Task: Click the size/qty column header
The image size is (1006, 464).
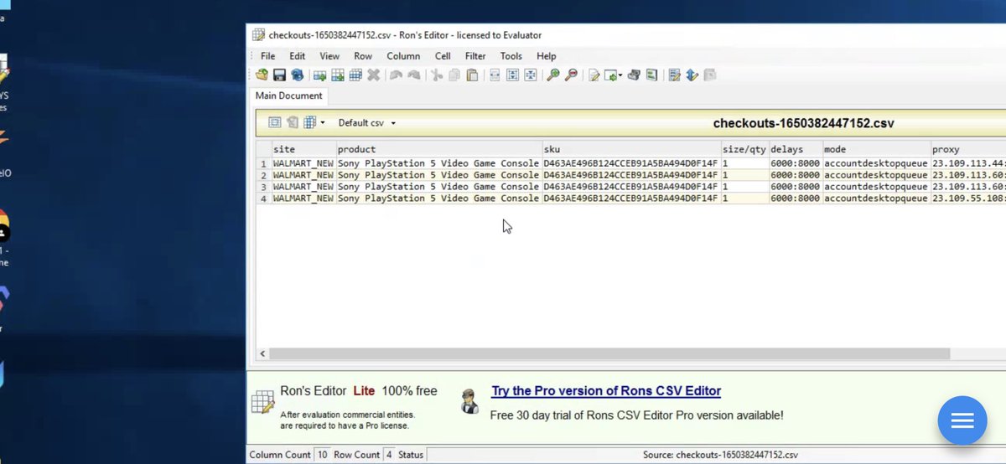Action: tap(744, 149)
